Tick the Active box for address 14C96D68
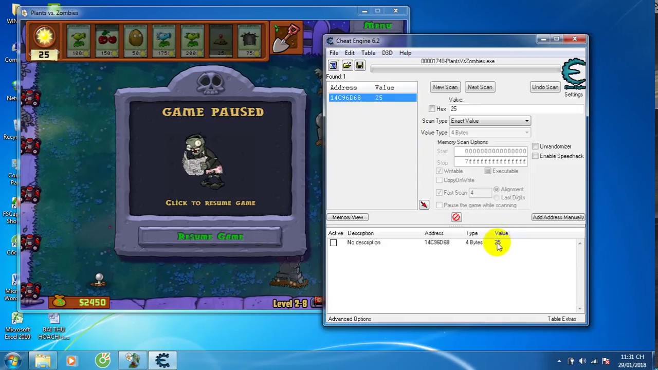658x370 pixels. pos(333,243)
